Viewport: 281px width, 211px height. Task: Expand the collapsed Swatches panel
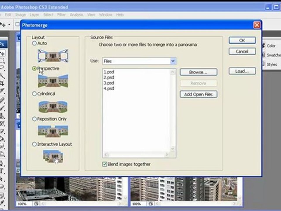(272, 55)
